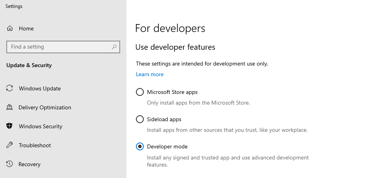Focus the Find a setting field
Screen dimensions: 375x178
(x=63, y=47)
